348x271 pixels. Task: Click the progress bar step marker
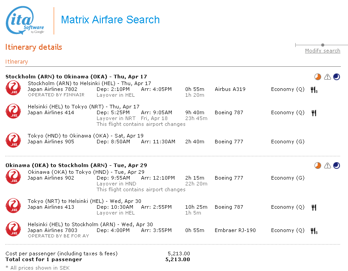323,45
